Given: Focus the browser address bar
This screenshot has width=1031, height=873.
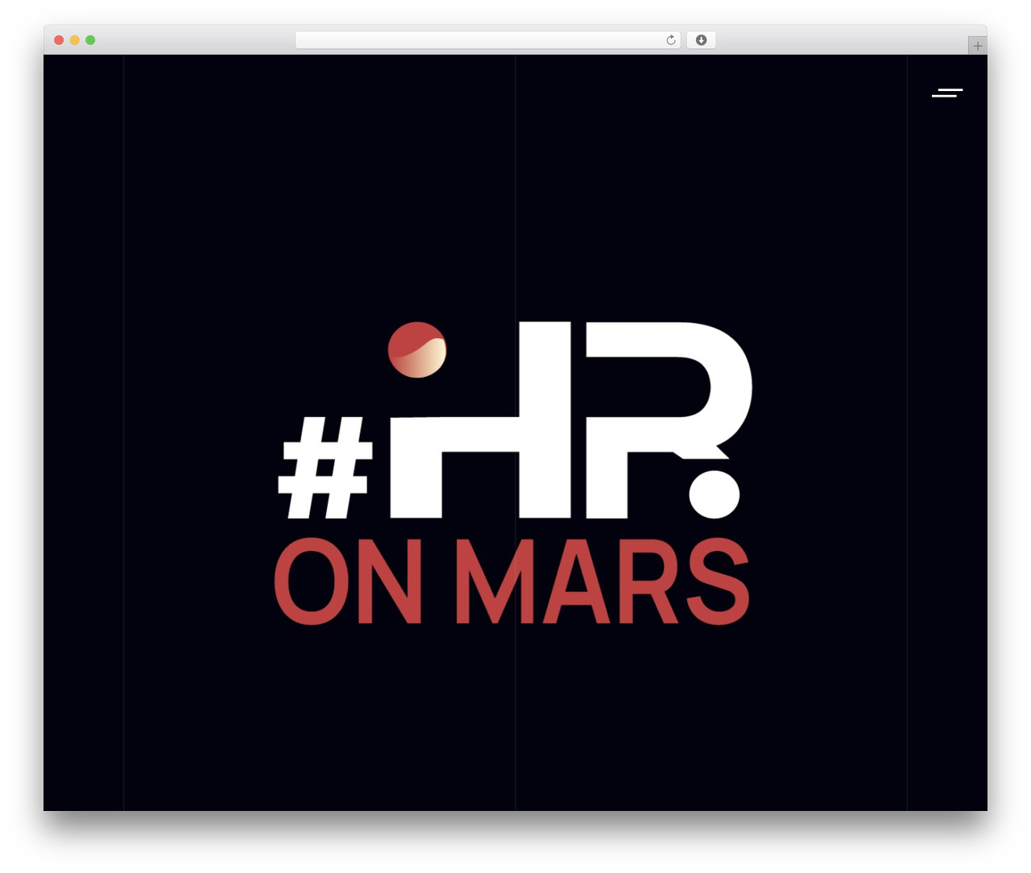Looking at the screenshot, I should point(487,40).
